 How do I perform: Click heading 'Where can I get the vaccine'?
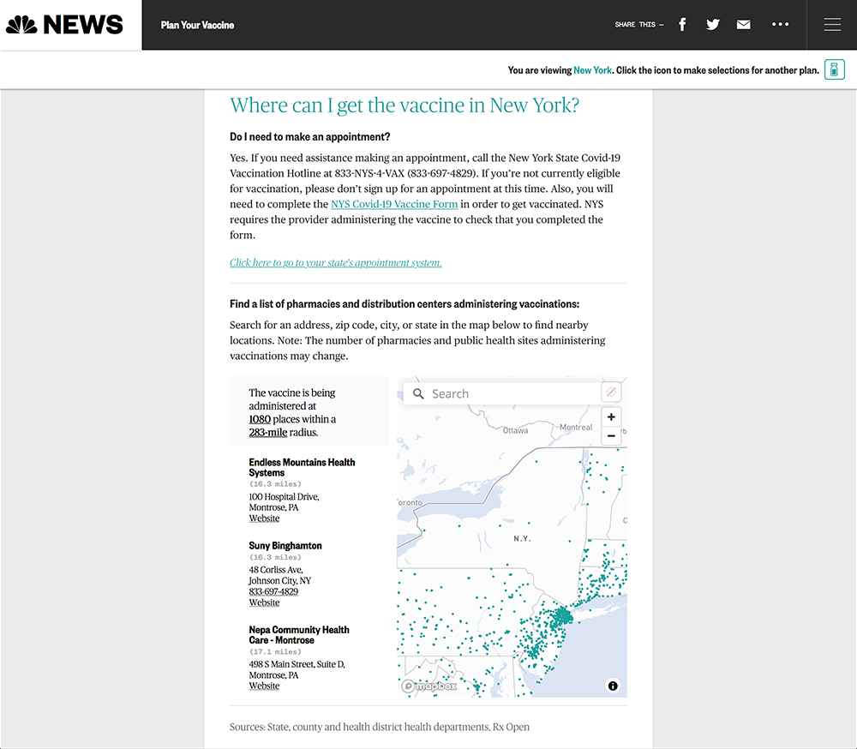pyautogui.click(x=405, y=105)
